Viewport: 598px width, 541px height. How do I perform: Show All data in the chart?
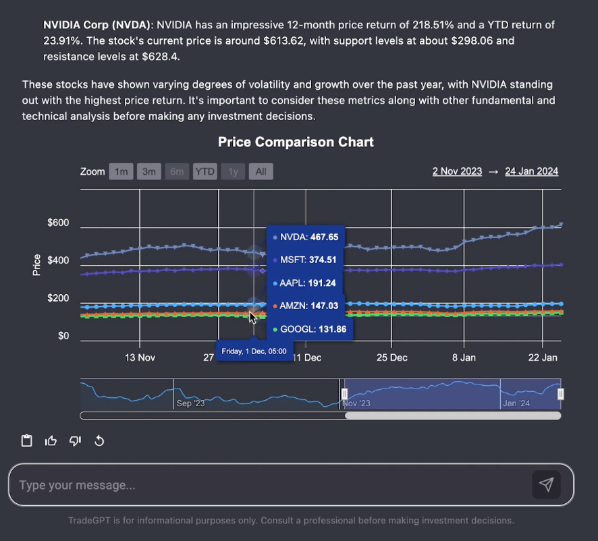click(261, 171)
